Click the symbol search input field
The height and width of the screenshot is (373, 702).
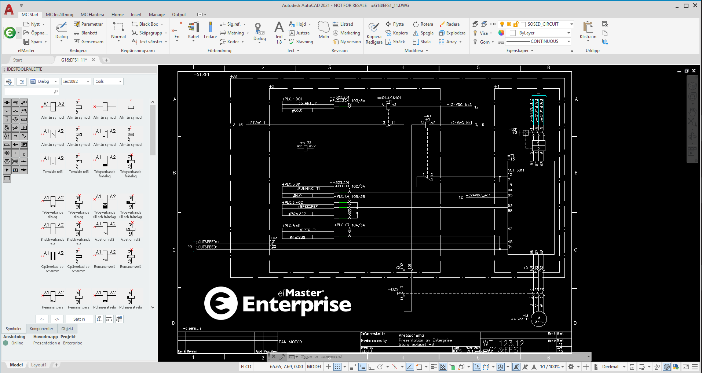[x=31, y=92]
